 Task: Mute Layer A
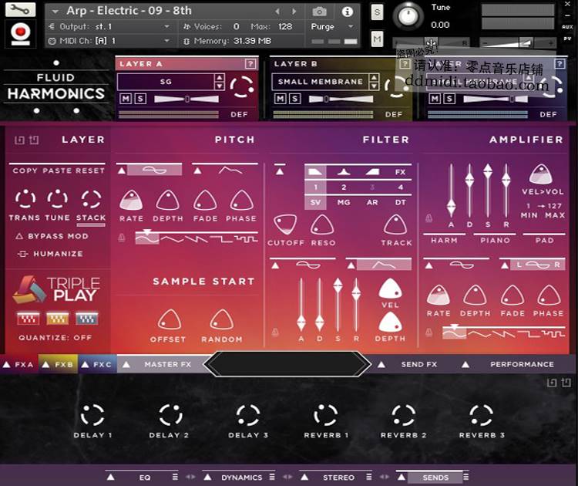(x=126, y=99)
